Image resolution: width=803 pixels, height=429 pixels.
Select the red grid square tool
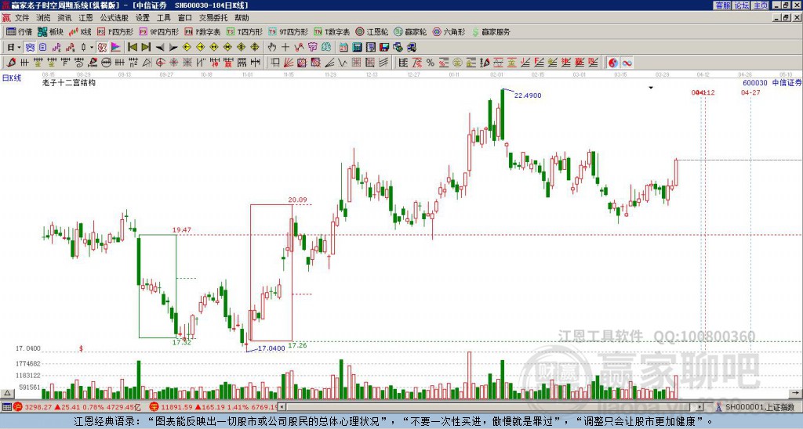click(x=357, y=63)
